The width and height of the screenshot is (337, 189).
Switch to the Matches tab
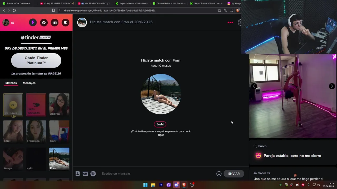11,83
